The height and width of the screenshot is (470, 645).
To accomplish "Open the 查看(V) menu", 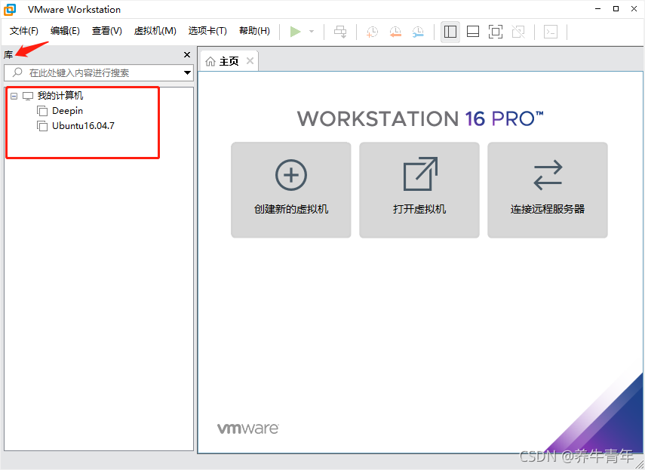I will click(x=107, y=31).
